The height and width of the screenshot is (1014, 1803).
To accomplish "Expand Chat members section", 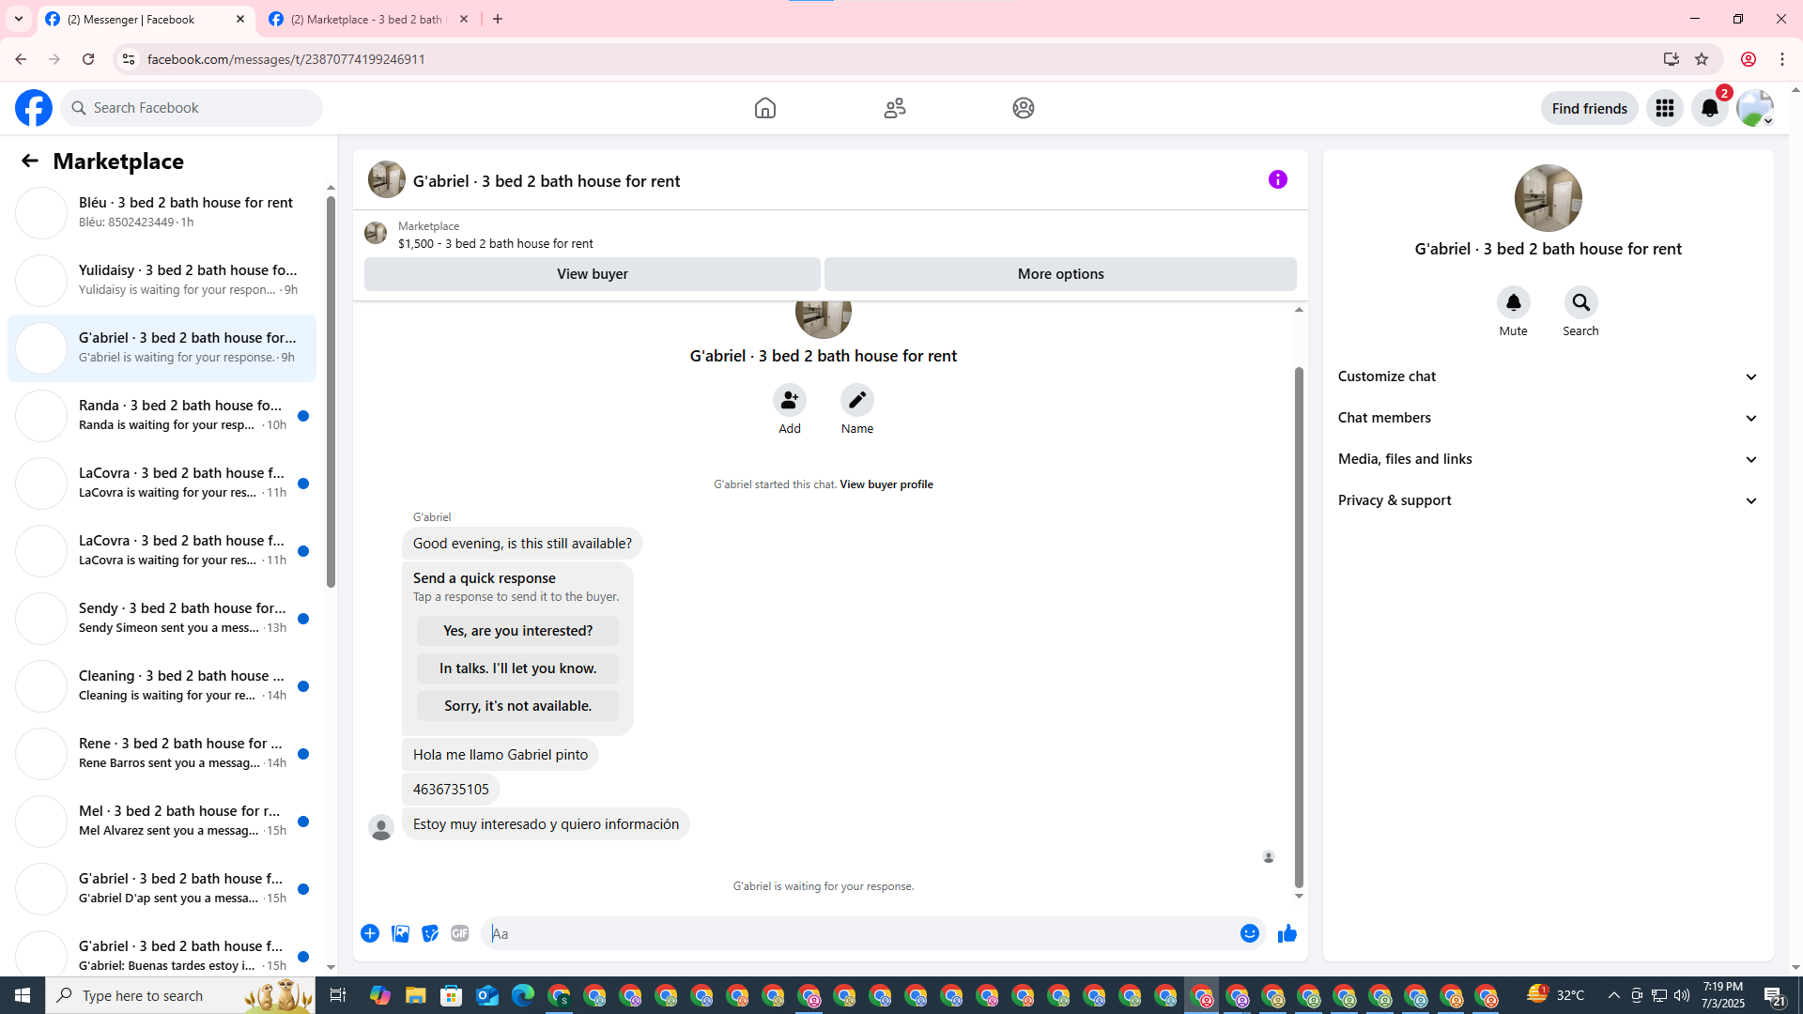I will pos(1548,418).
